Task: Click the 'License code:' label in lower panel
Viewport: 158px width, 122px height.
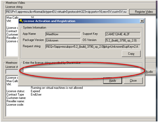Action: click(x=15, y=105)
